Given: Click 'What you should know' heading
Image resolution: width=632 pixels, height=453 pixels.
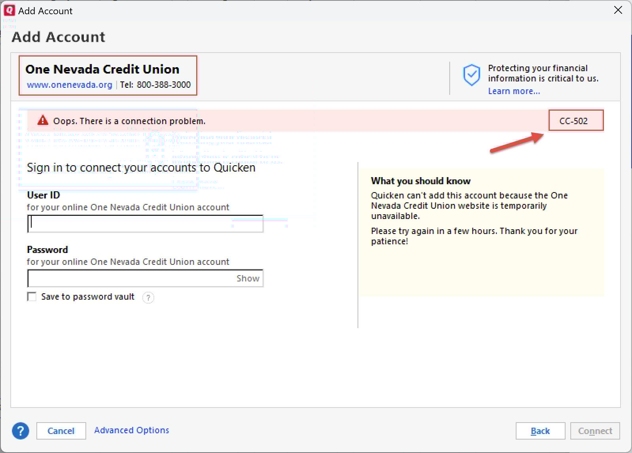Looking at the screenshot, I should (421, 181).
